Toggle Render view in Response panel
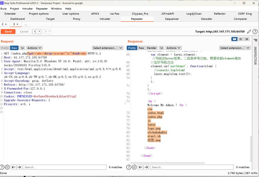The width and height of the screenshot is (259, 177). coord(152,48)
